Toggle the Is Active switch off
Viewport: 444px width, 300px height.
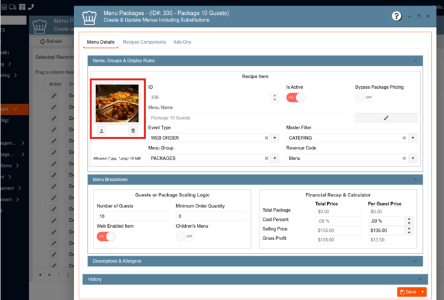point(296,97)
